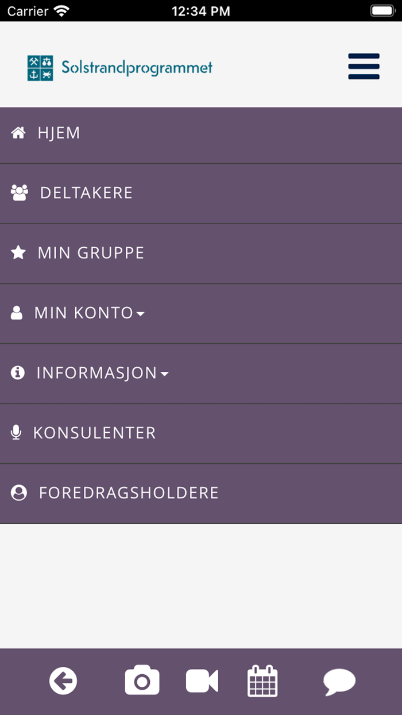This screenshot has width=402, height=715.
Task: Tap the back arrow icon
Action: 63,682
